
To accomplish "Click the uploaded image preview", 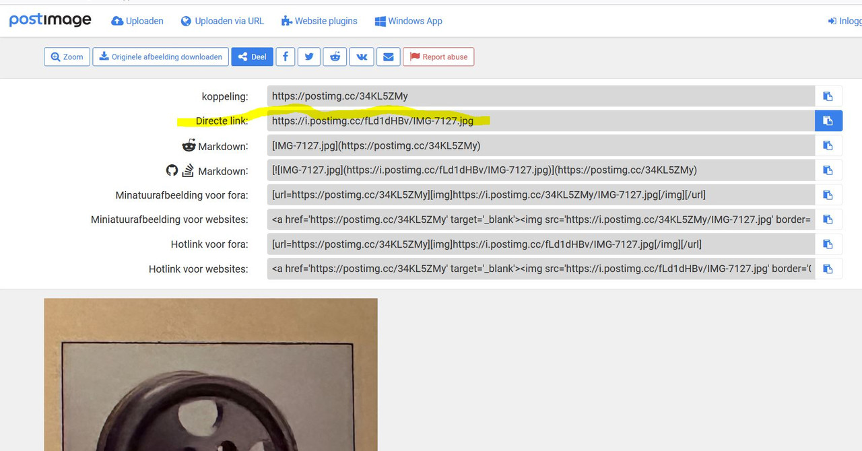I will pos(211,374).
